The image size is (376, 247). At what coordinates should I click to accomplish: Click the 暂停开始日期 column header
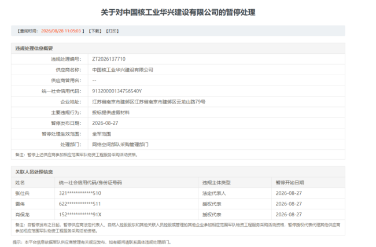(x=290, y=183)
